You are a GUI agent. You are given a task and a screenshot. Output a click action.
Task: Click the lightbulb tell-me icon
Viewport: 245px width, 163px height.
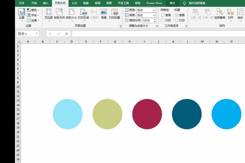pyautogui.click(x=184, y=3)
